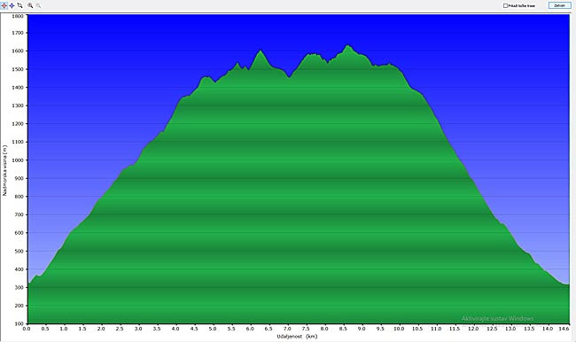This screenshot has width=576, height=342.
Task: Choose the measure tool in the toolbar
Action: [x=19, y=5]
